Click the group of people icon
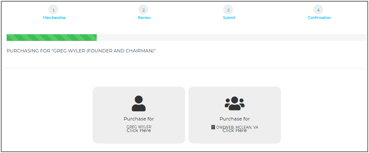This screenshot has height=153, width=369. (235, 104)
